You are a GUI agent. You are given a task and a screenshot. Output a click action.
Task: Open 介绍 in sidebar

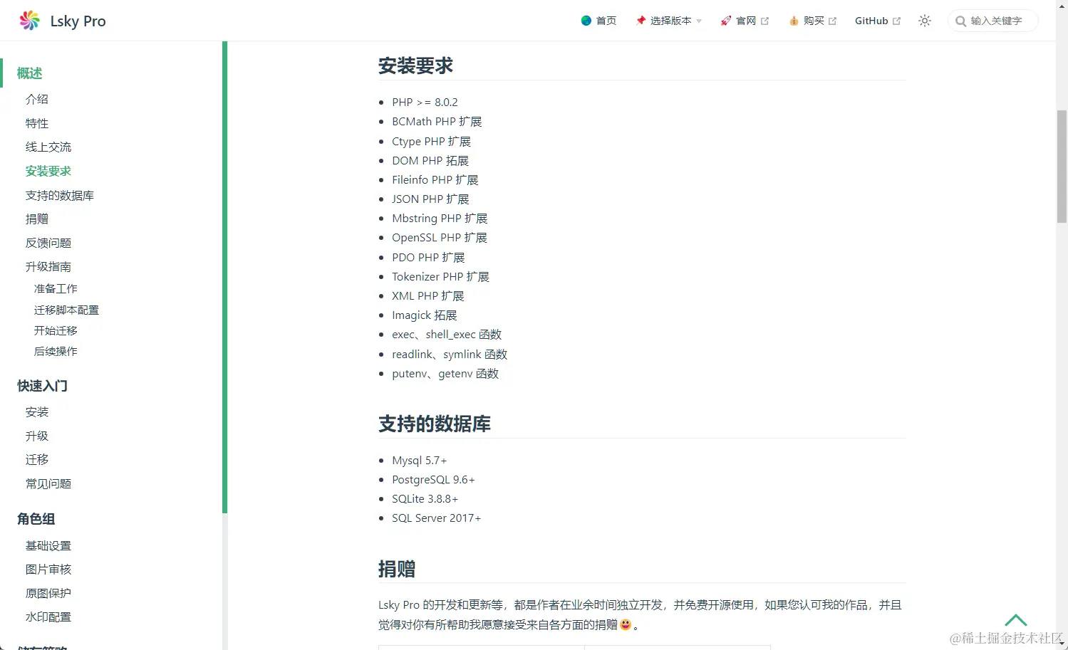(x=37, y=99)
